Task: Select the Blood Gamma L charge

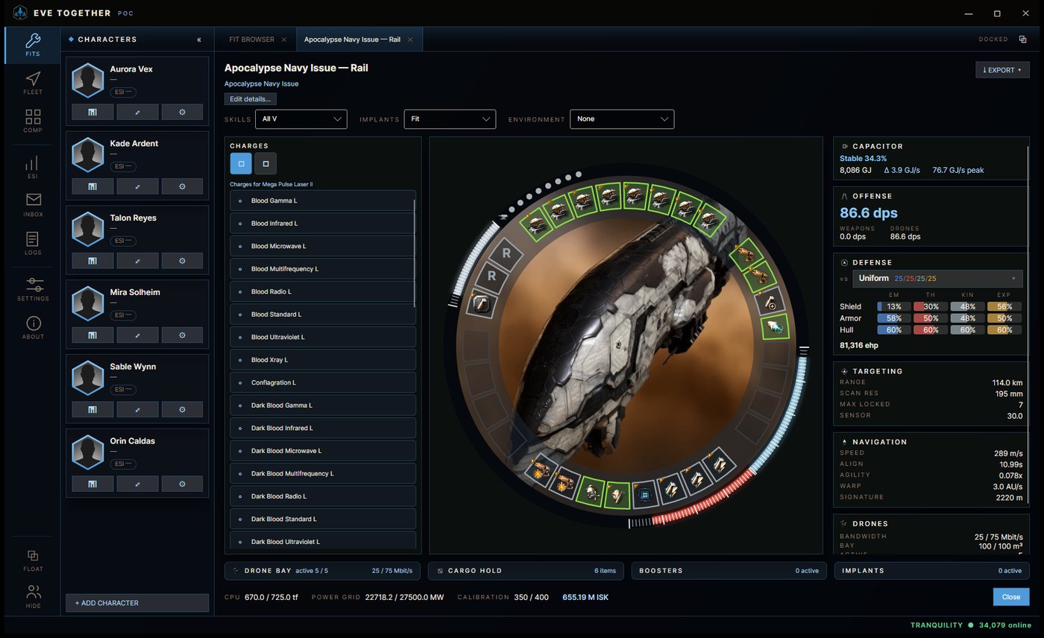Action: click(x=322, y=200)
